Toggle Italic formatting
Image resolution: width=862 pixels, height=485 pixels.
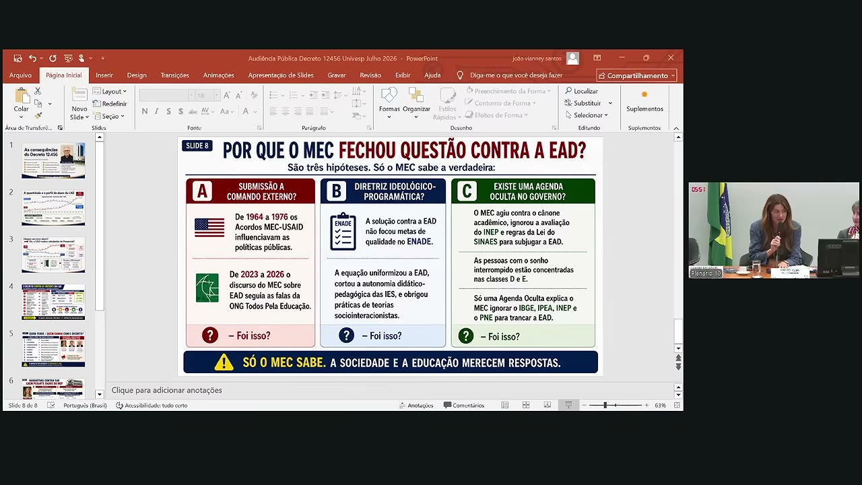click(x=156, y=111)
